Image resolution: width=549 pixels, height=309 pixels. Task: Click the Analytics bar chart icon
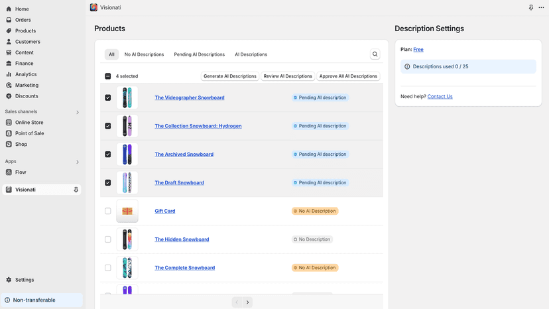point(9,74)
